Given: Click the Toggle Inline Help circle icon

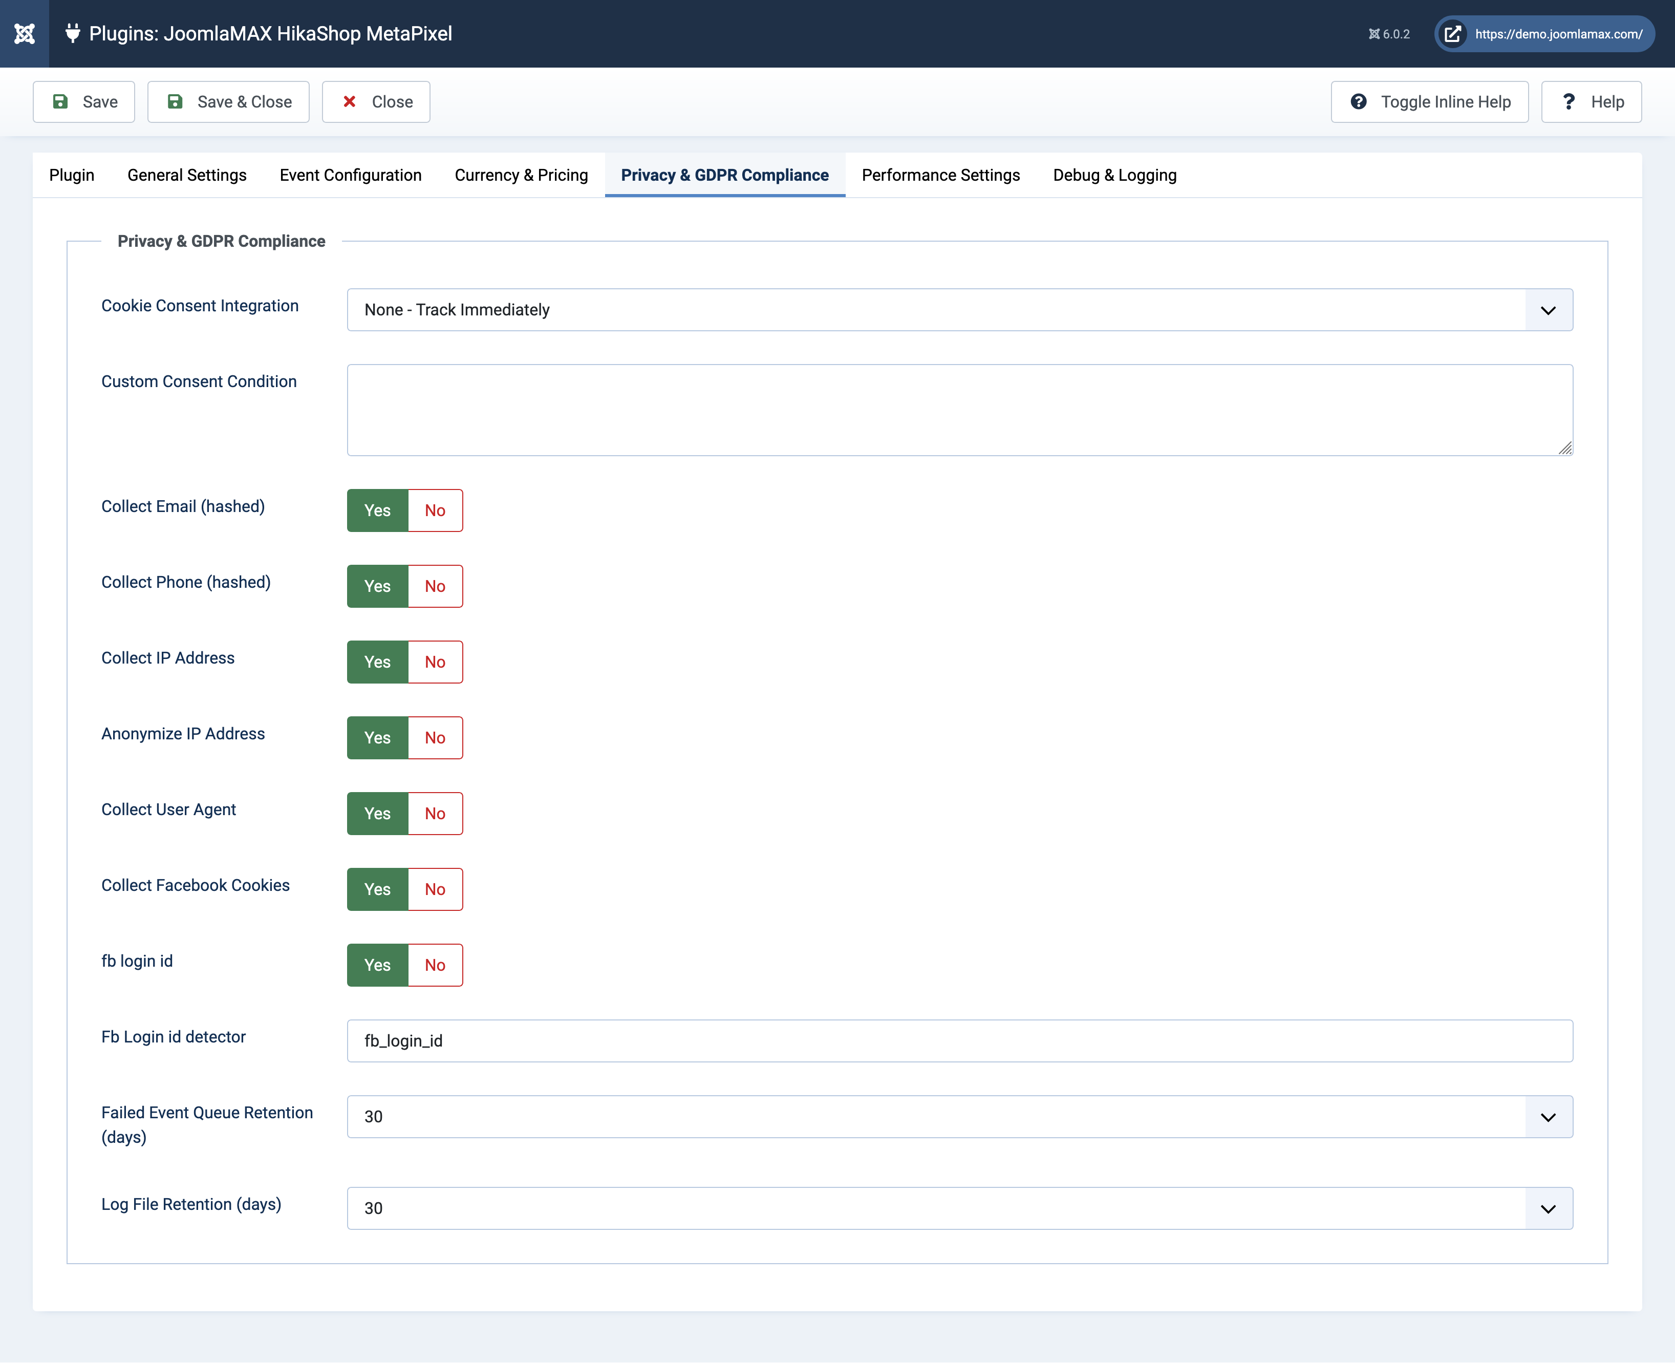Looking at the screenshot, I should (1358, 102).
